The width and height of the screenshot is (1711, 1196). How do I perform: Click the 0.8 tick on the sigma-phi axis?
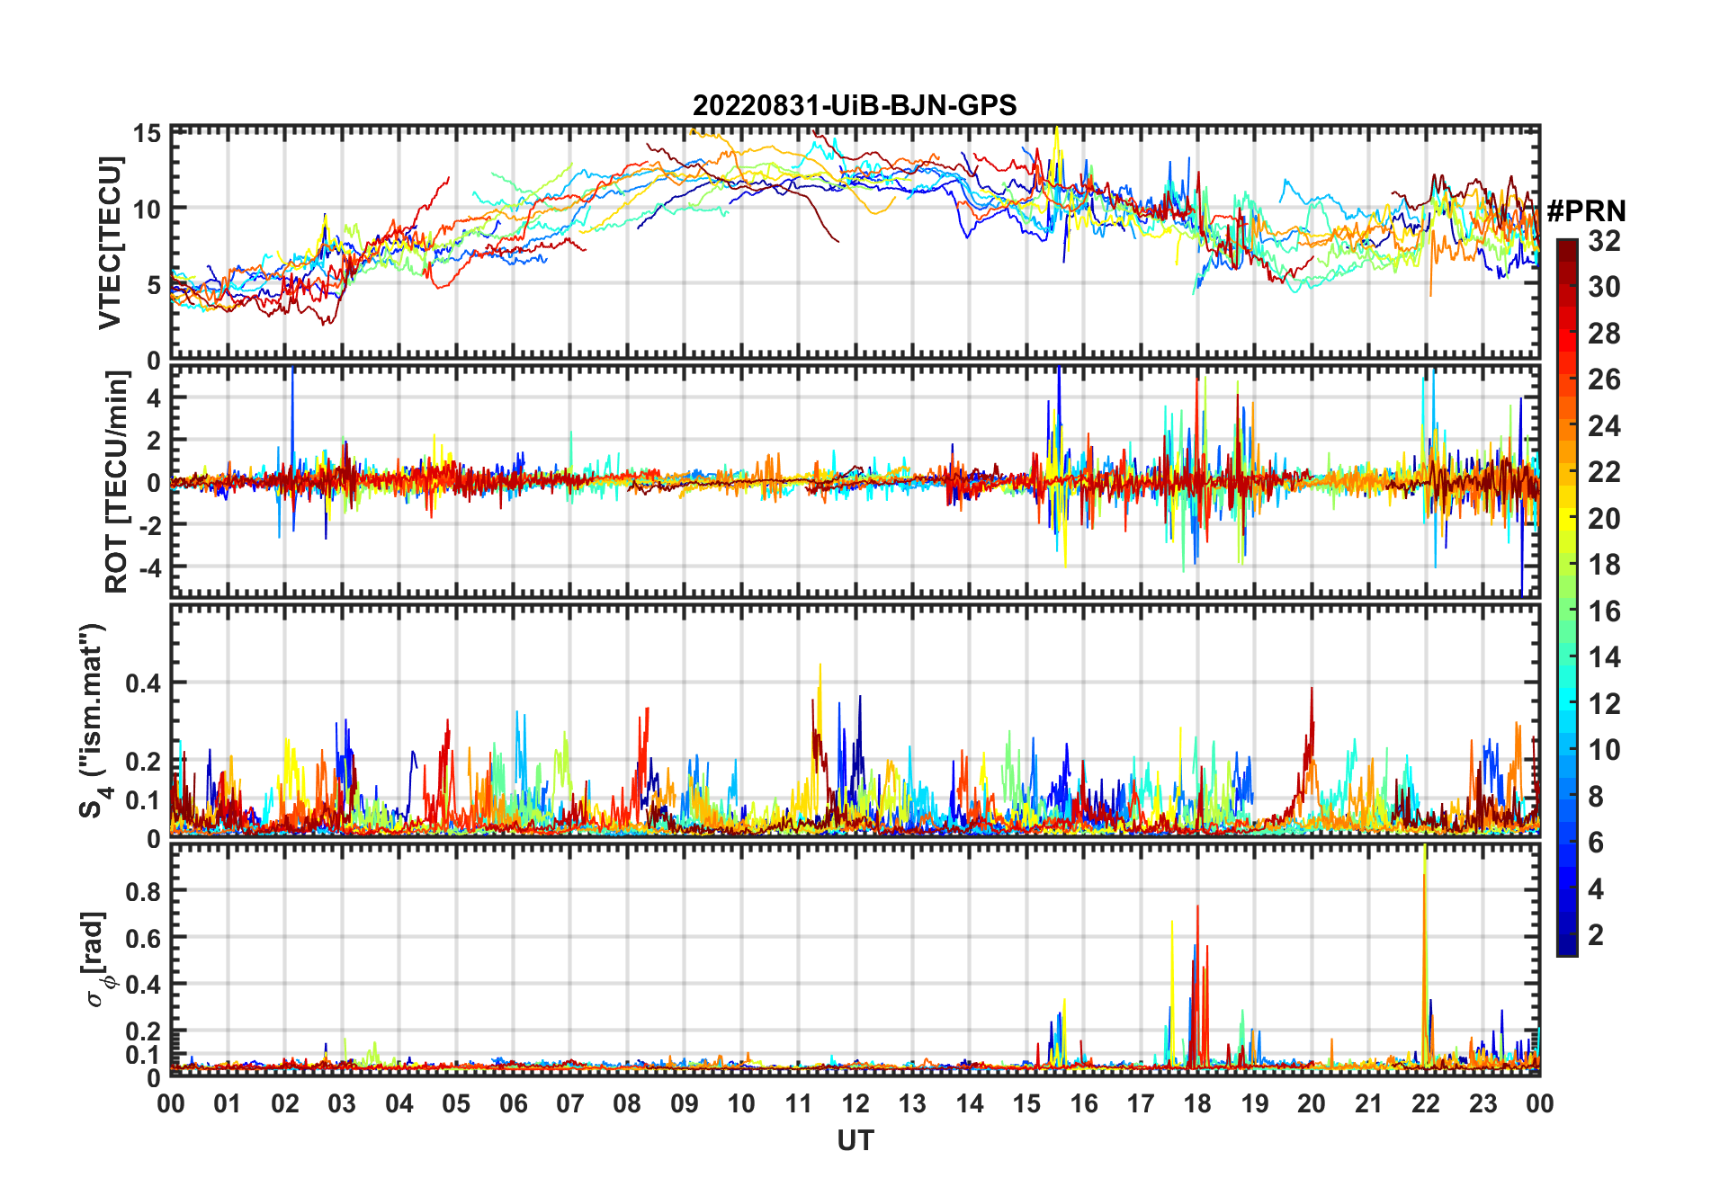click(144, 891)
